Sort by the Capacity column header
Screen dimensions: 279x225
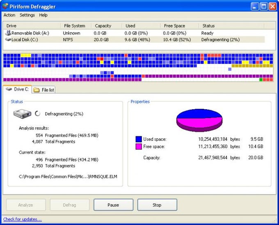click(107, 26)
